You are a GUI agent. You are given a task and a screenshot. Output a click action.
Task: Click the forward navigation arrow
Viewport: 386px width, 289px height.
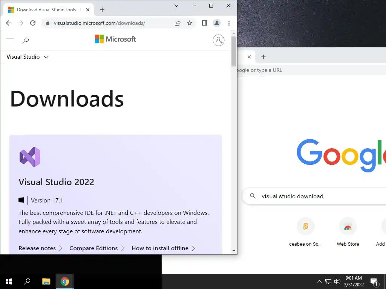point(21,23)
